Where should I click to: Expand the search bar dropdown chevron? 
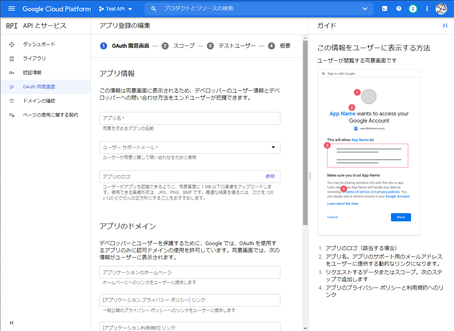pyautogui.click(x=365, y=9)
